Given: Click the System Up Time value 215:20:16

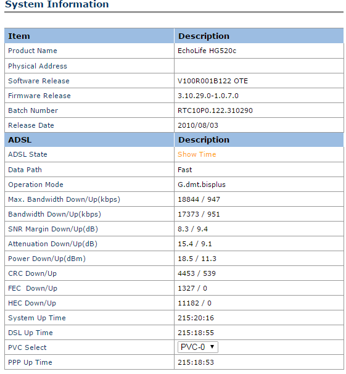Looking at the screenshot, I should coord(196,318).
